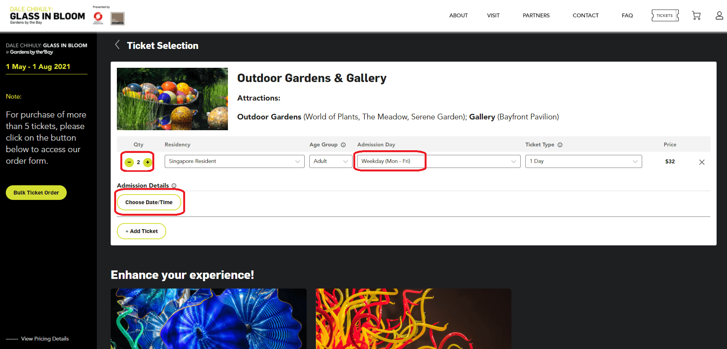This screenshot has width=727, height=349.
Task: Open the red and yellow glass experience card
Action: [x=413, y=319]
